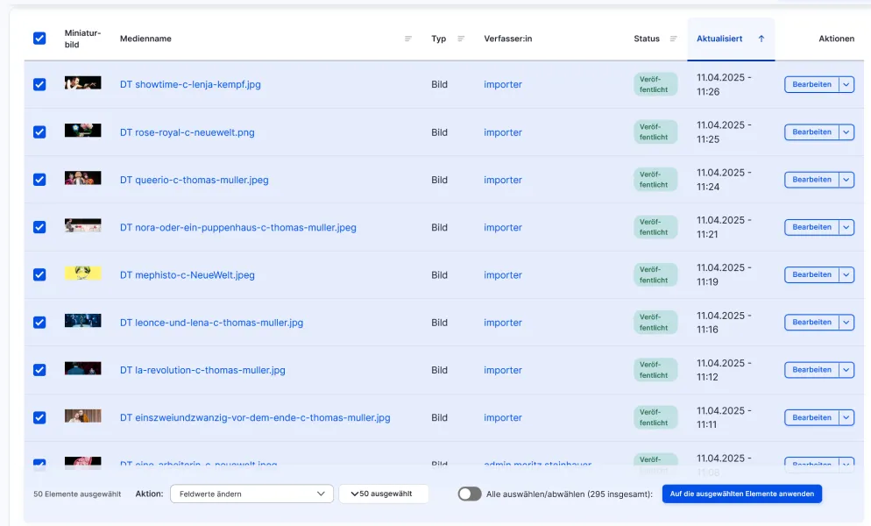The height and width of the screenshot is (526, 871).
Task: Click thumbnail of einszweiundzwanzig-vor-dem-ende row
Action: [x=82, y=416]
